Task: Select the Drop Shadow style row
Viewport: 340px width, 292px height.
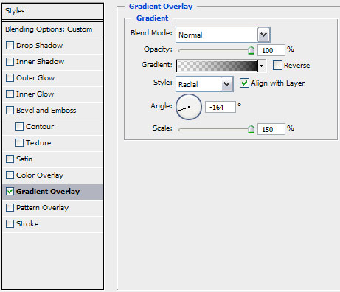Action: coord(53,46)
